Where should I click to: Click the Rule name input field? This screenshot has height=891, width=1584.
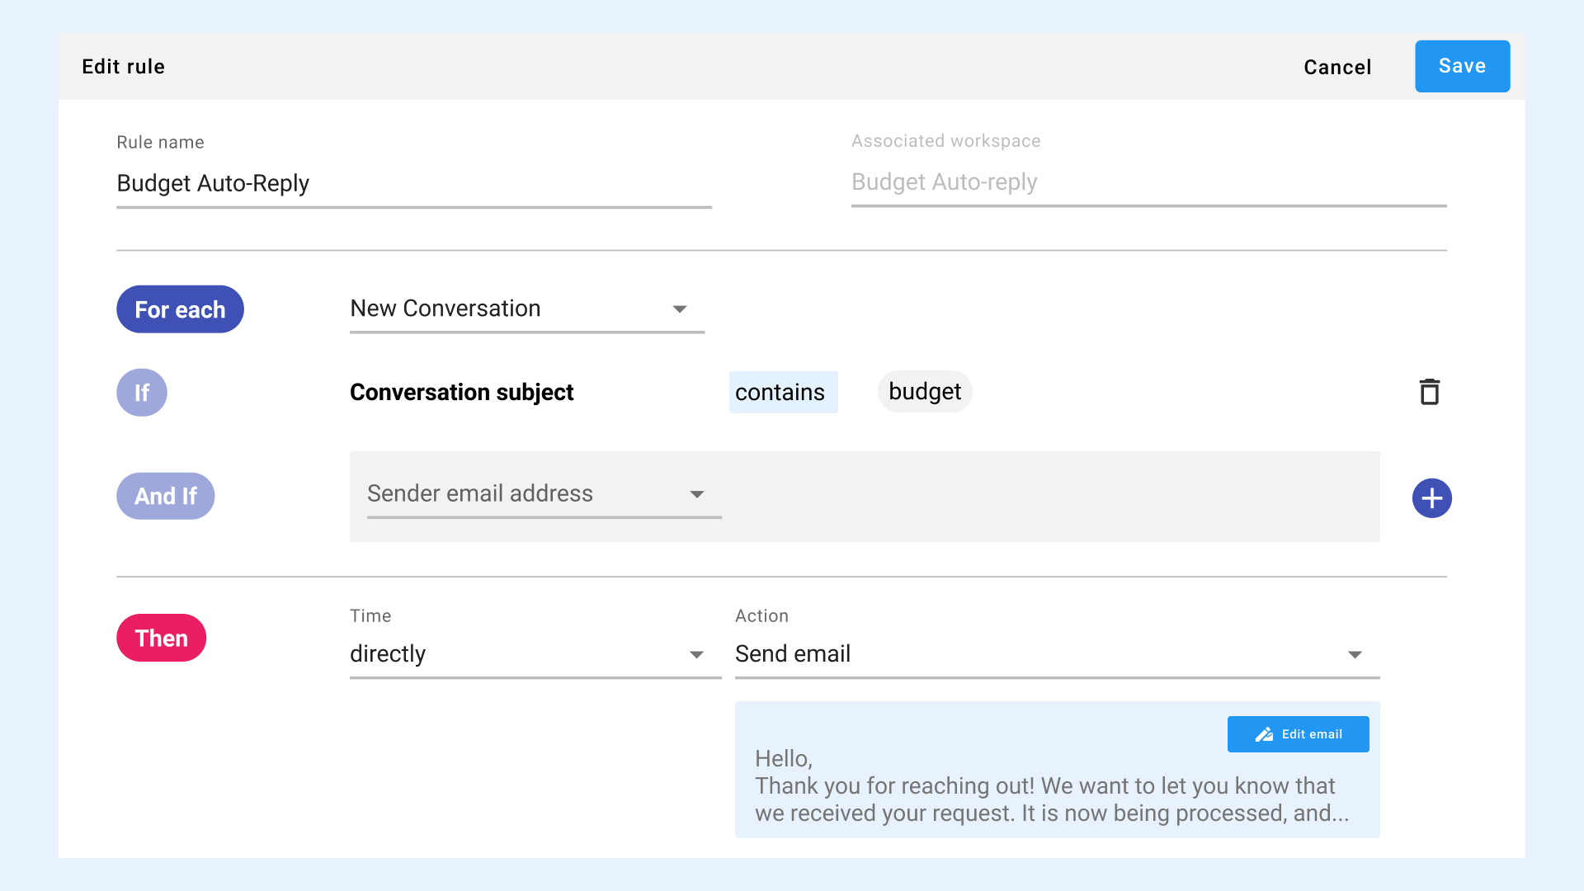click(412, 183)
